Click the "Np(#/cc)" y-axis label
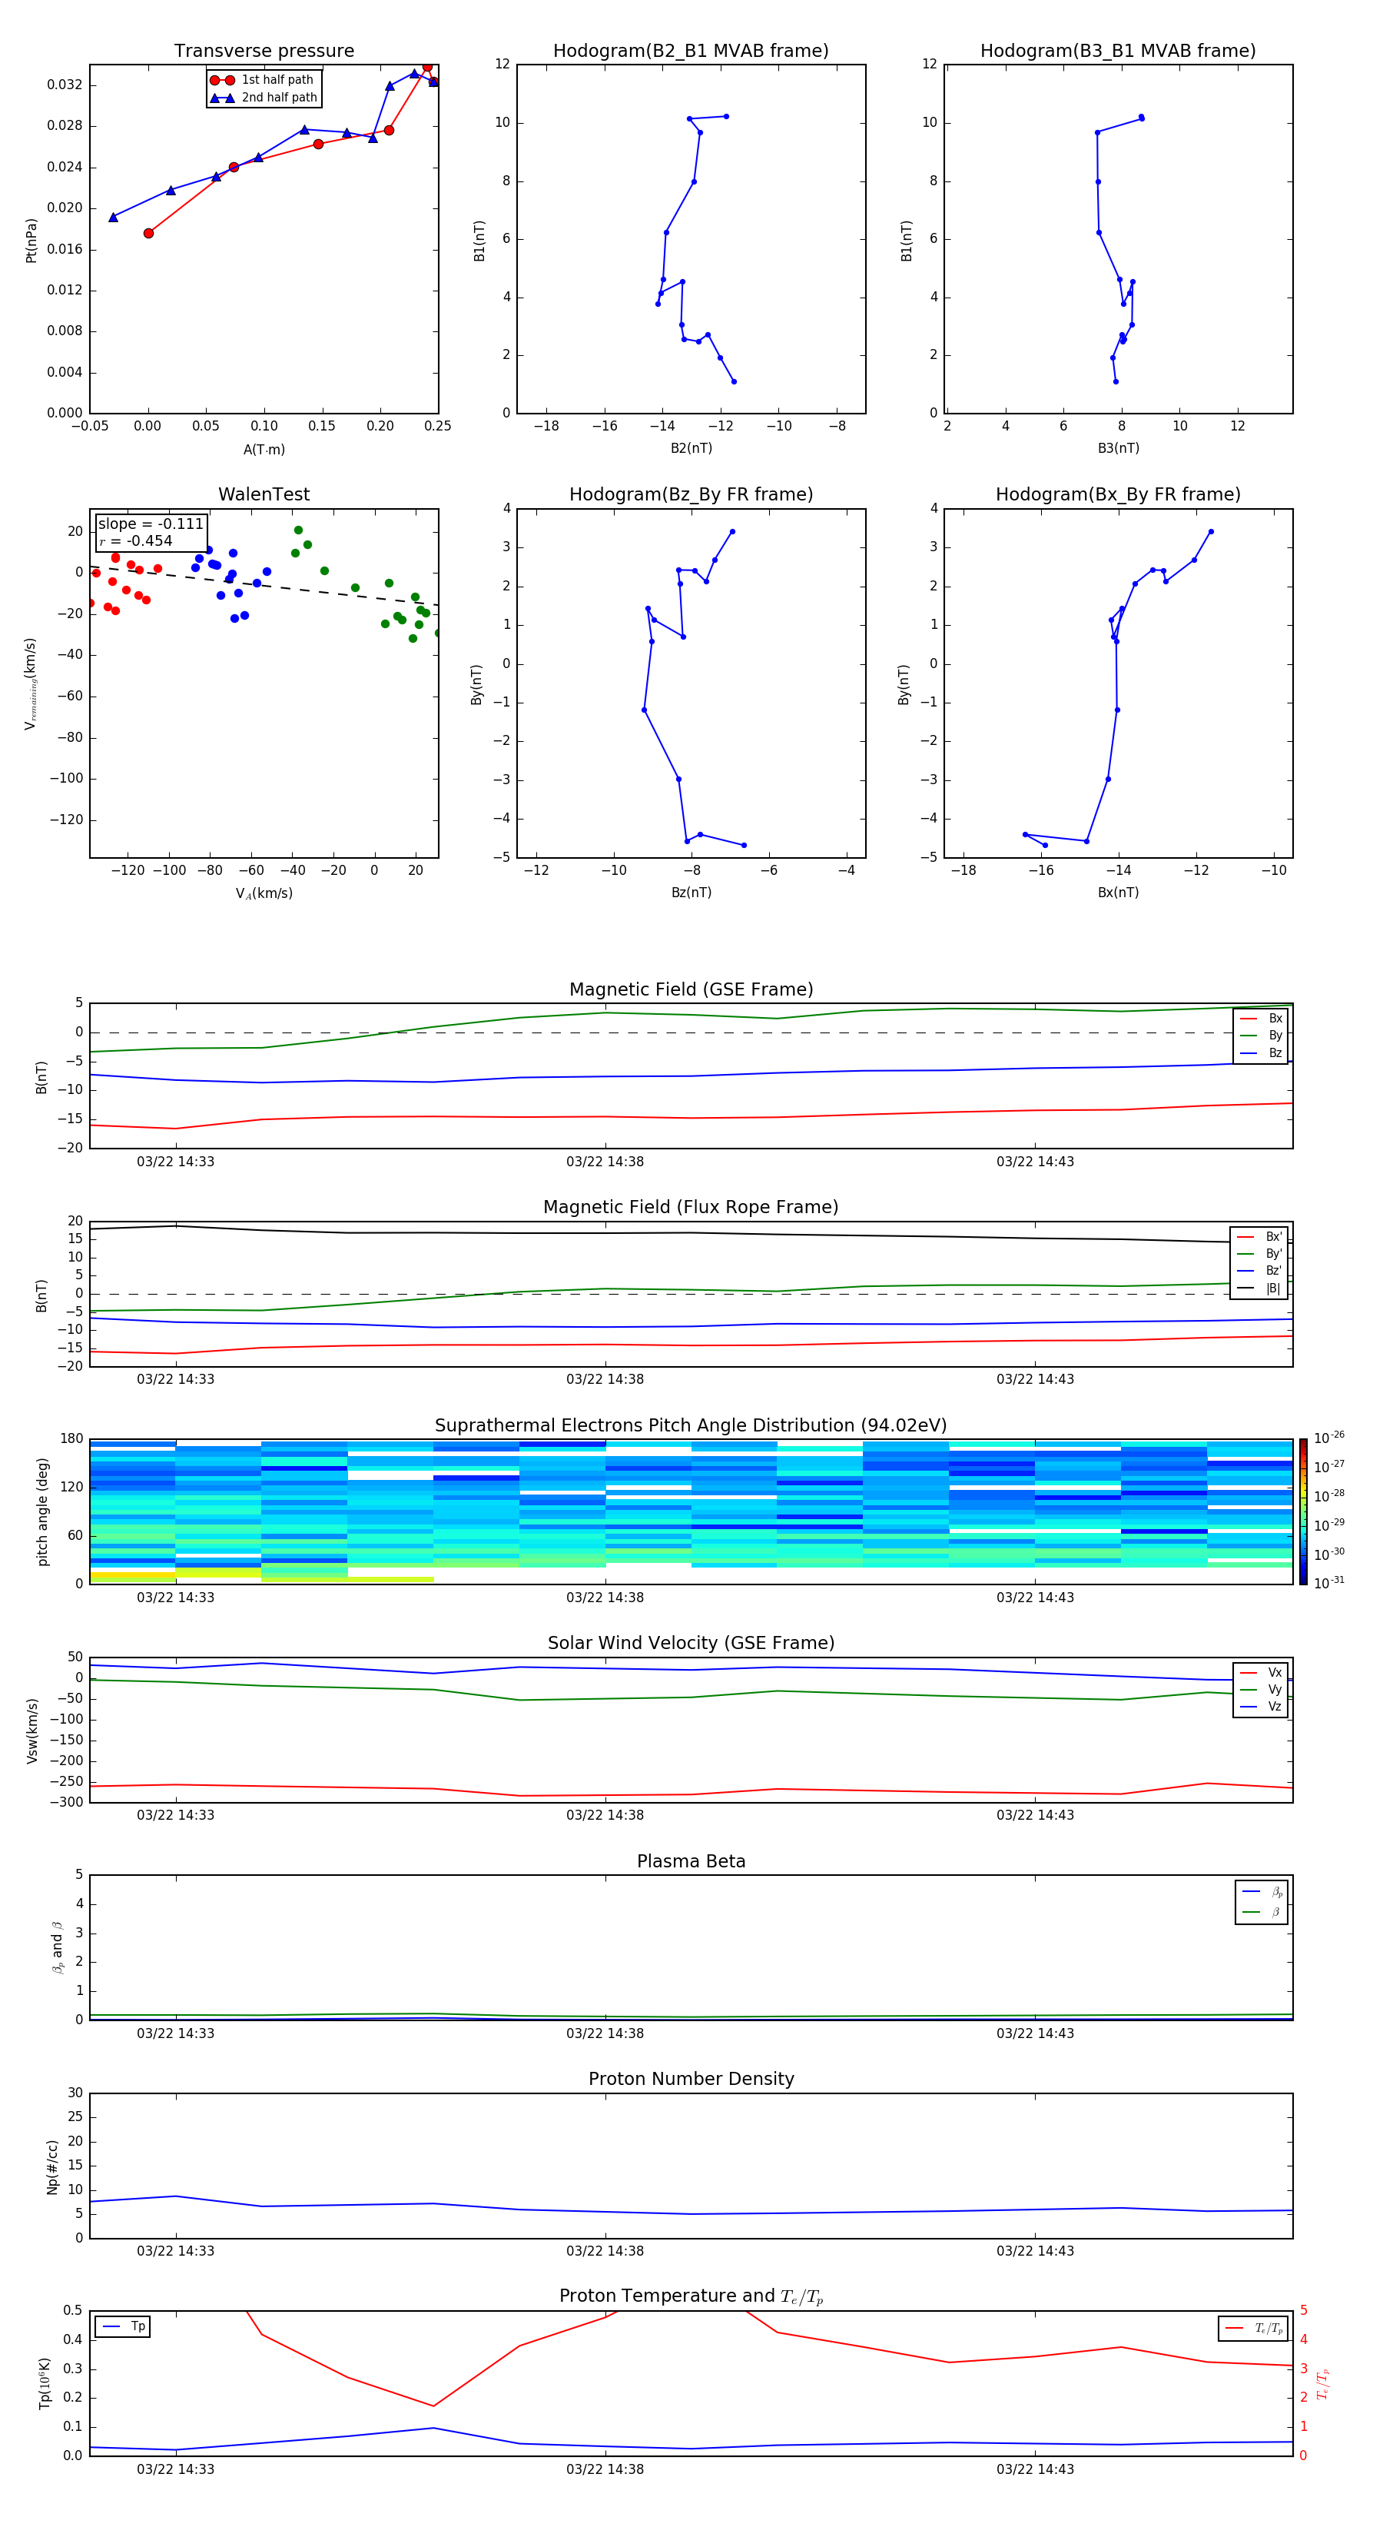 [52, 2166]
